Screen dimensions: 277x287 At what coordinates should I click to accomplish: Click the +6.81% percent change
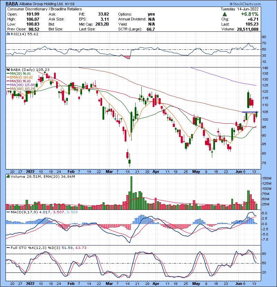[x=250, y=14]
